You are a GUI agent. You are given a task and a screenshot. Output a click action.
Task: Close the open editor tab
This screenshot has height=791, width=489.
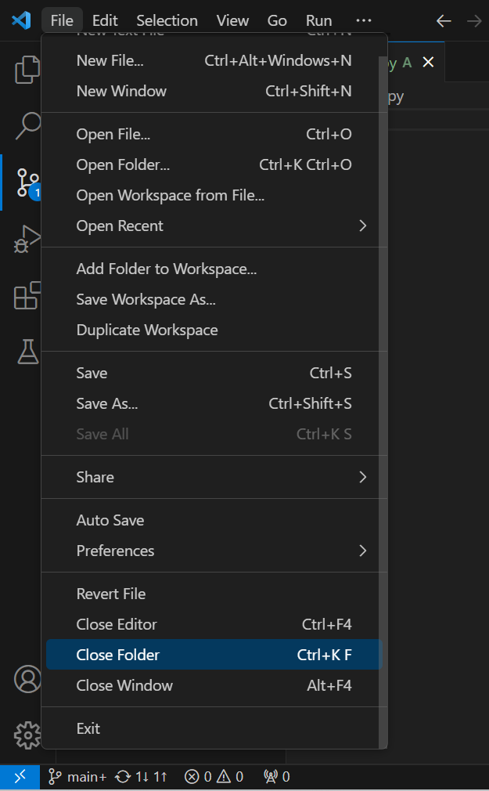coord(428,63)
